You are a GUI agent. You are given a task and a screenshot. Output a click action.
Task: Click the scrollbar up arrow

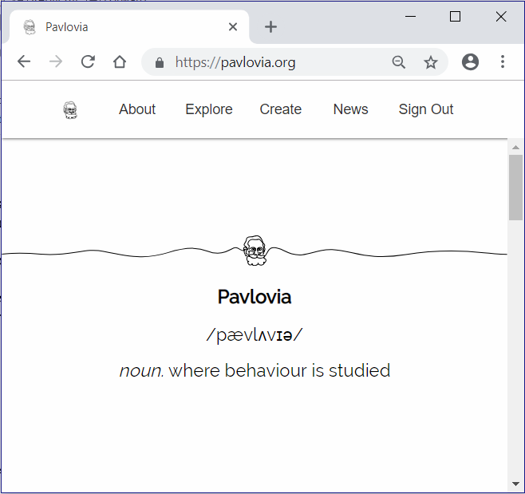(x=515, y=148)
